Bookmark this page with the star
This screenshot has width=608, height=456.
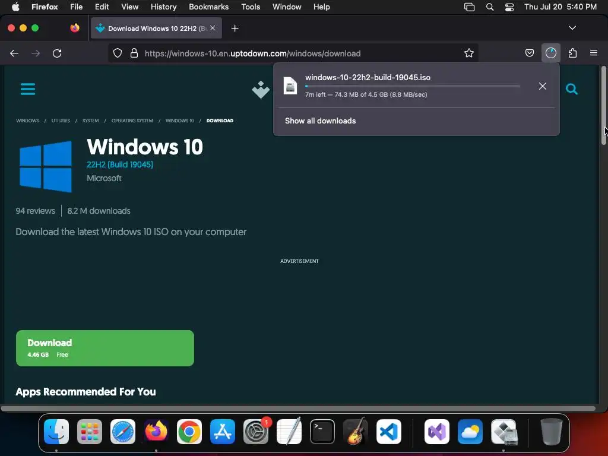point(469,53)
